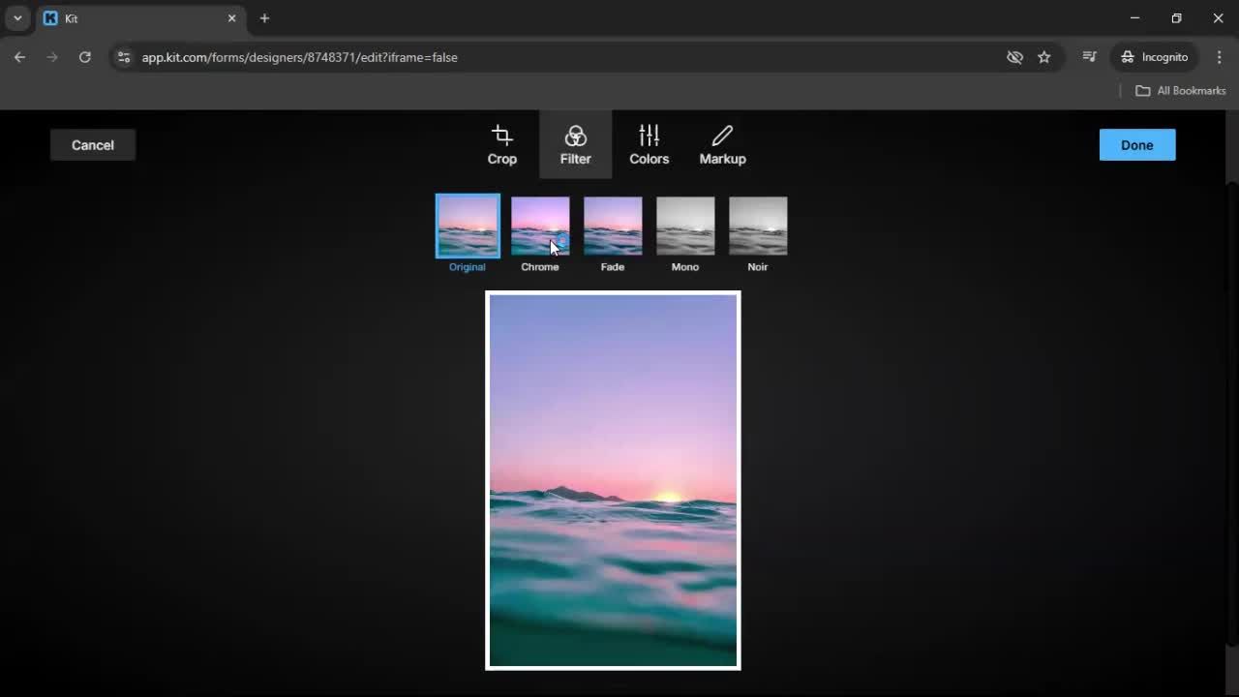Screen dimensions: 1239x697
Task: Switch to the Filter tab
Action: click(x=575, y=144)
